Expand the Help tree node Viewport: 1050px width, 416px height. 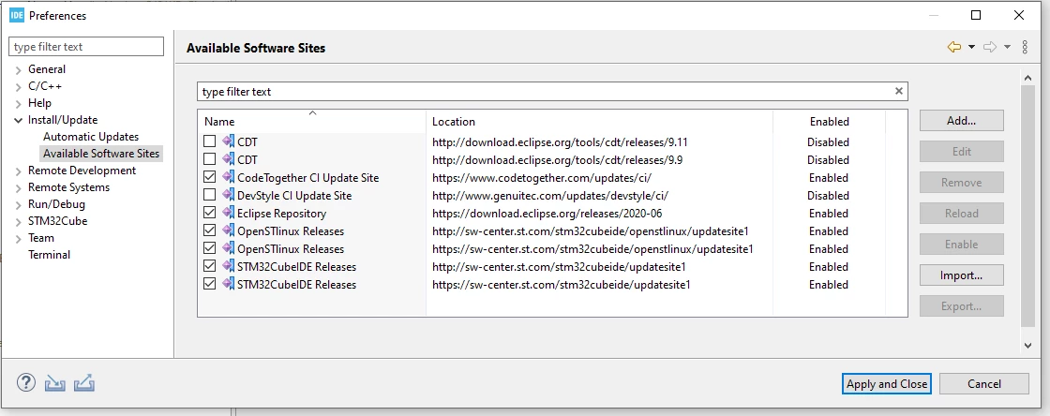[18, 104]
